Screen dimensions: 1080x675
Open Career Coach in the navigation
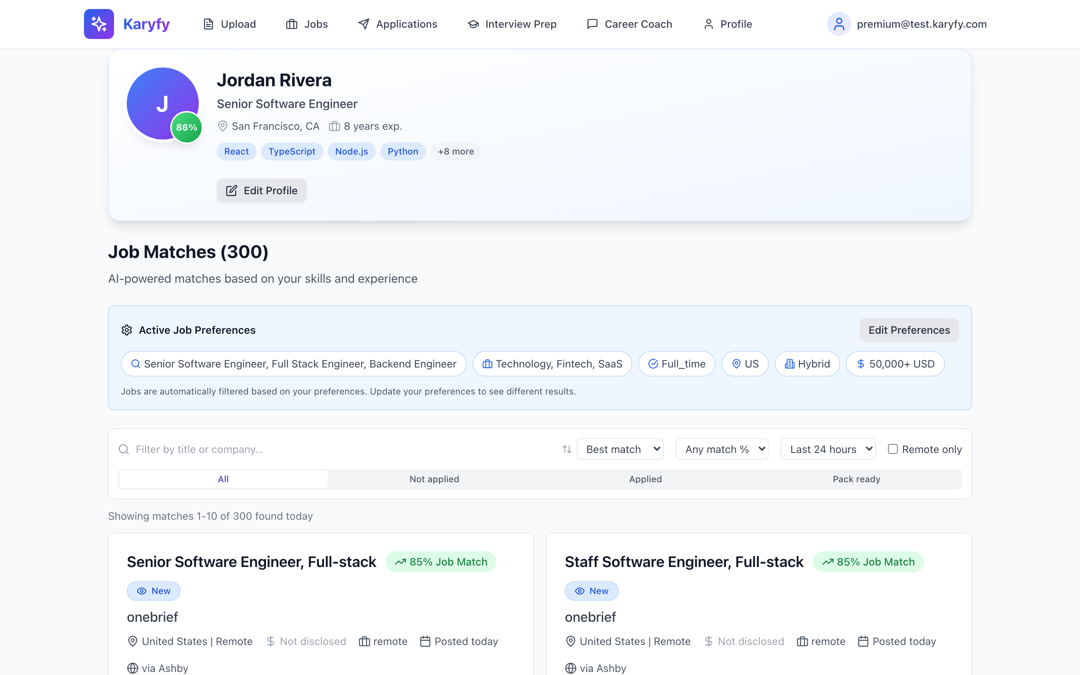pyautogui.click(x=629, y=24)
